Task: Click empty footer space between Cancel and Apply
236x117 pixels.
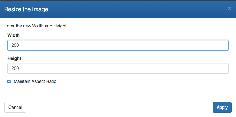Action: click(119, 107)
